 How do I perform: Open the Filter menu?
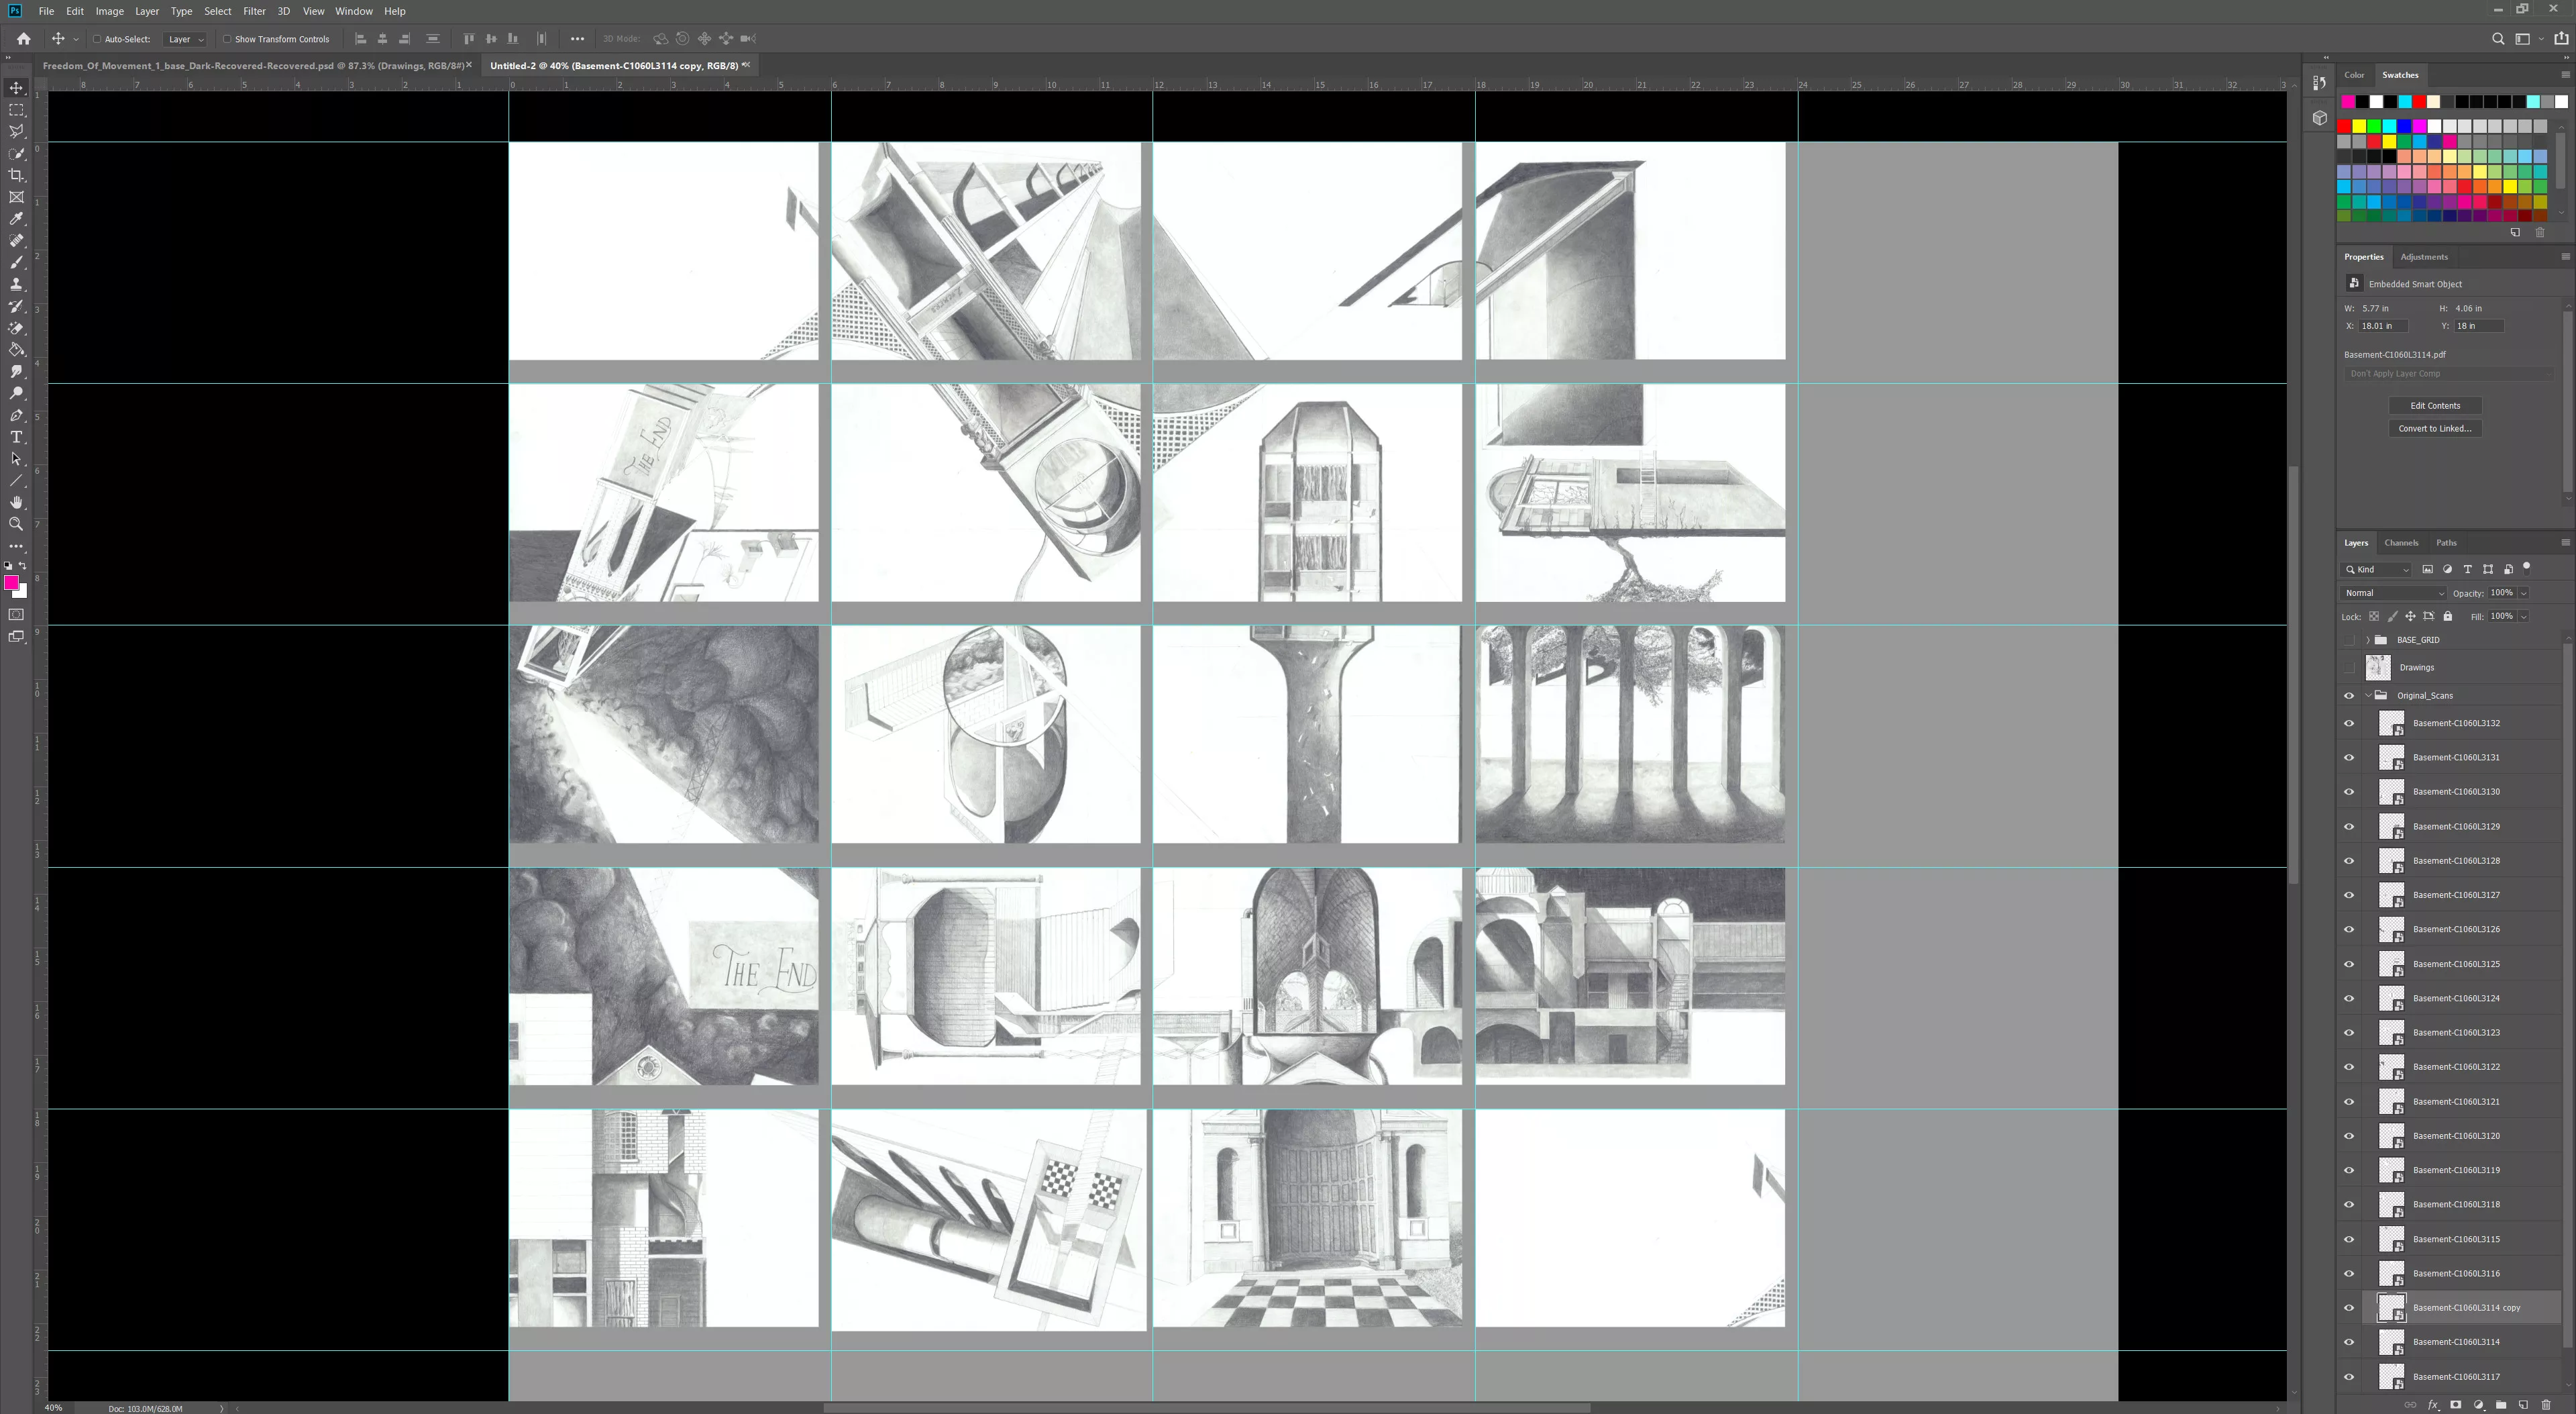point(254,11)
